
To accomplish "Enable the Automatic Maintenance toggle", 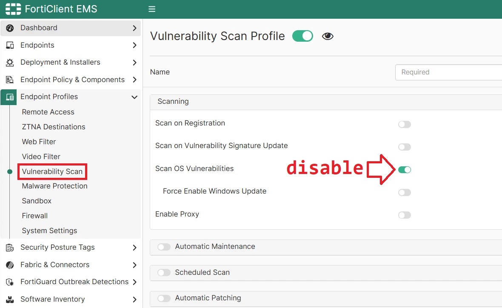I will [164, 247].
